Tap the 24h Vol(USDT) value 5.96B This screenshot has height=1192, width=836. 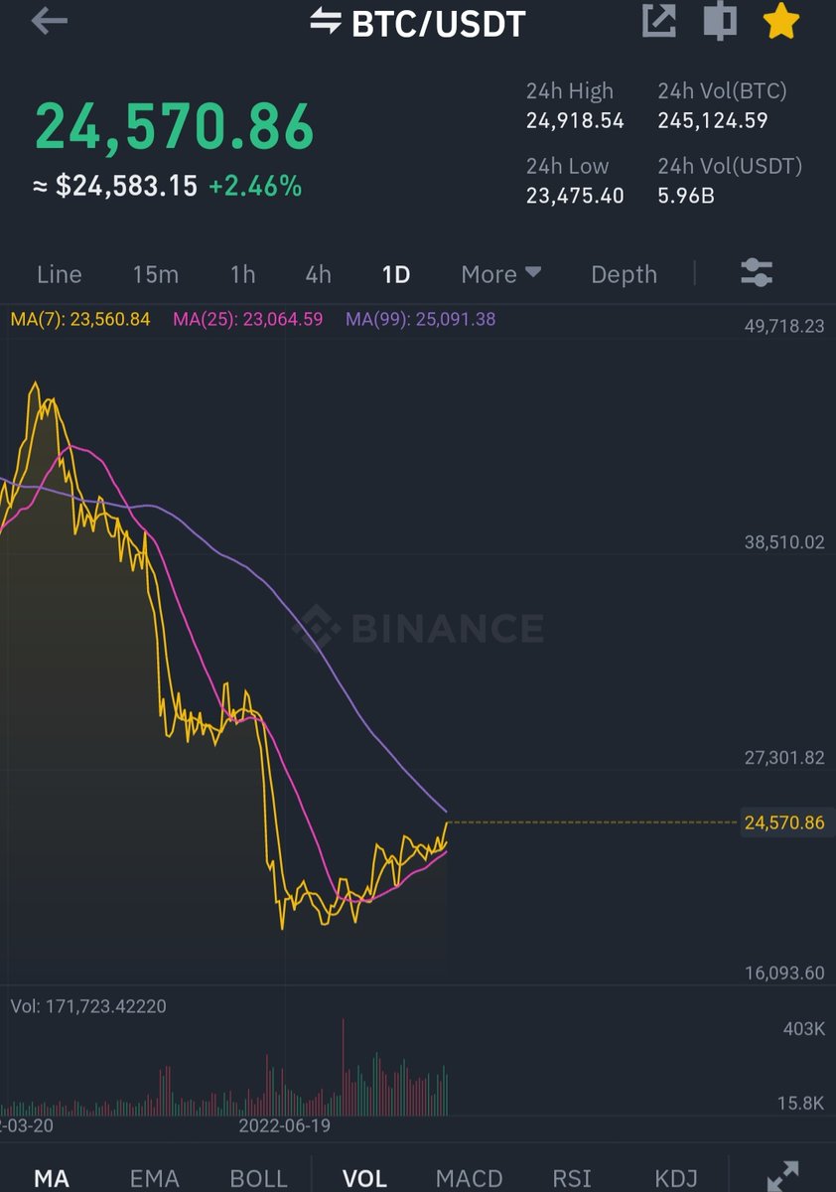pos(686,196)
